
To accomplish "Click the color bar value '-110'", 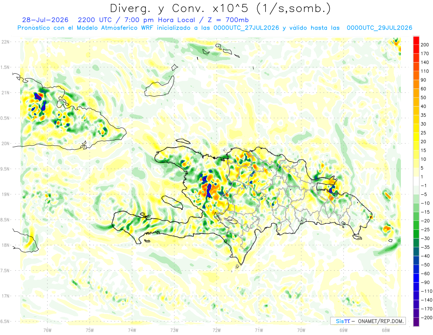I will click(427, 292).
